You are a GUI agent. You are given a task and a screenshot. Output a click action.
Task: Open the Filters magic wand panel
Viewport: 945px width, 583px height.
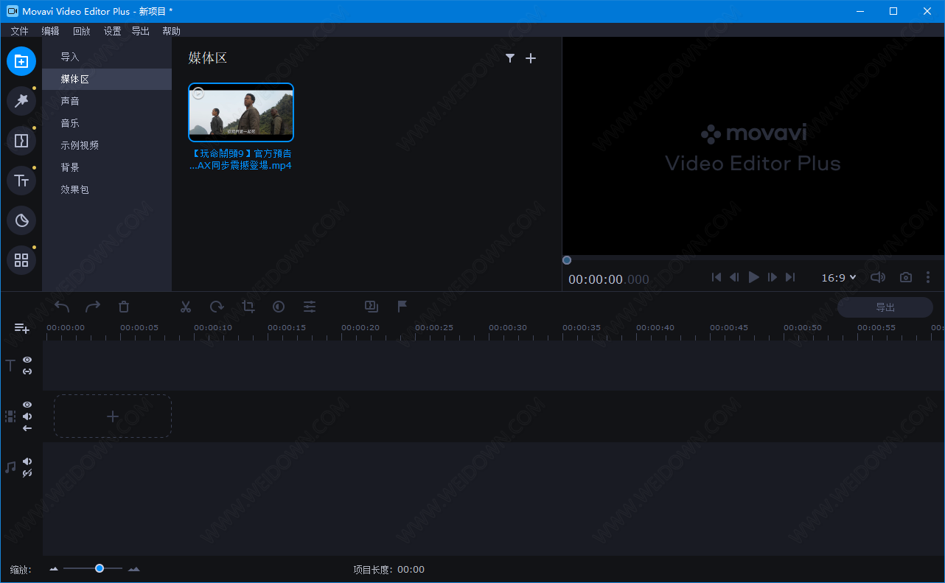point(21,101)
